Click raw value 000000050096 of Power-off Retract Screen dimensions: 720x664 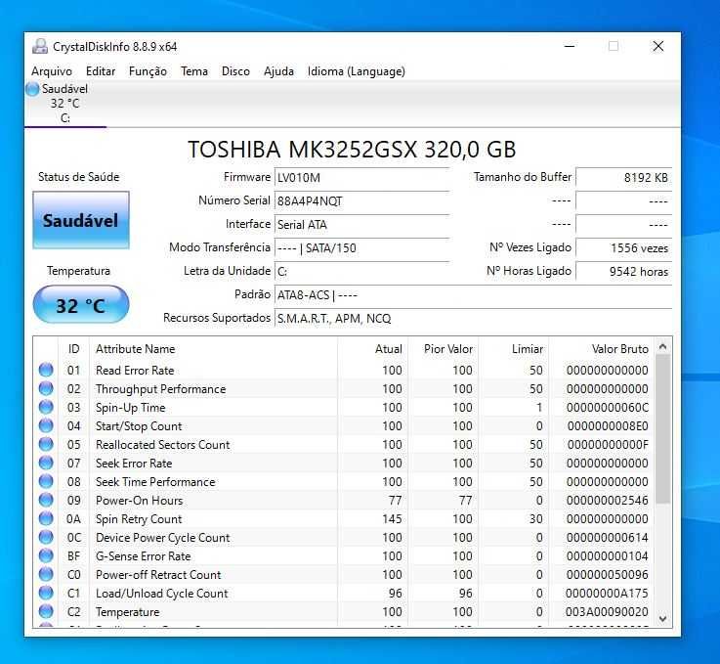point(607,574)
